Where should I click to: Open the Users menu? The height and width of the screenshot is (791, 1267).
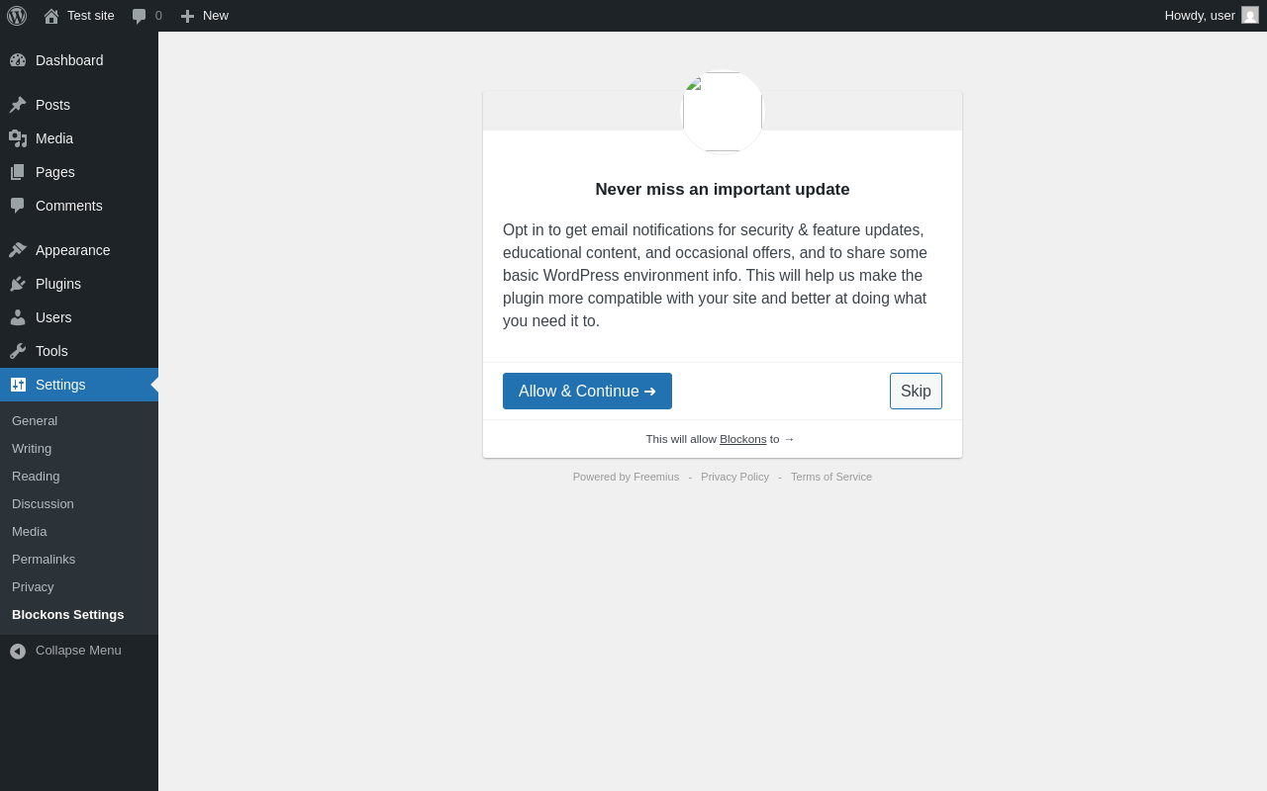[53, 317]
